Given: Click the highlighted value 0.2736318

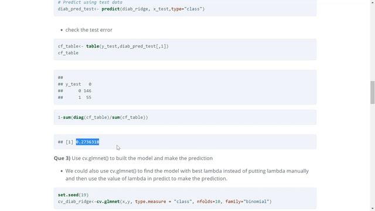Looking at the screenshot, I should (x=87, y=142).
